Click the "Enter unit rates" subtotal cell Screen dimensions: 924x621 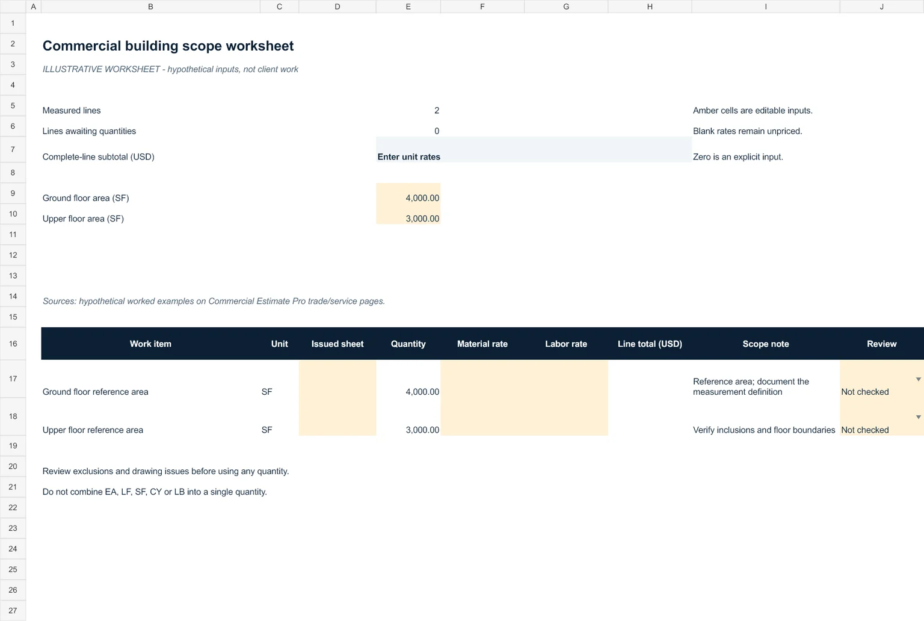409,156
